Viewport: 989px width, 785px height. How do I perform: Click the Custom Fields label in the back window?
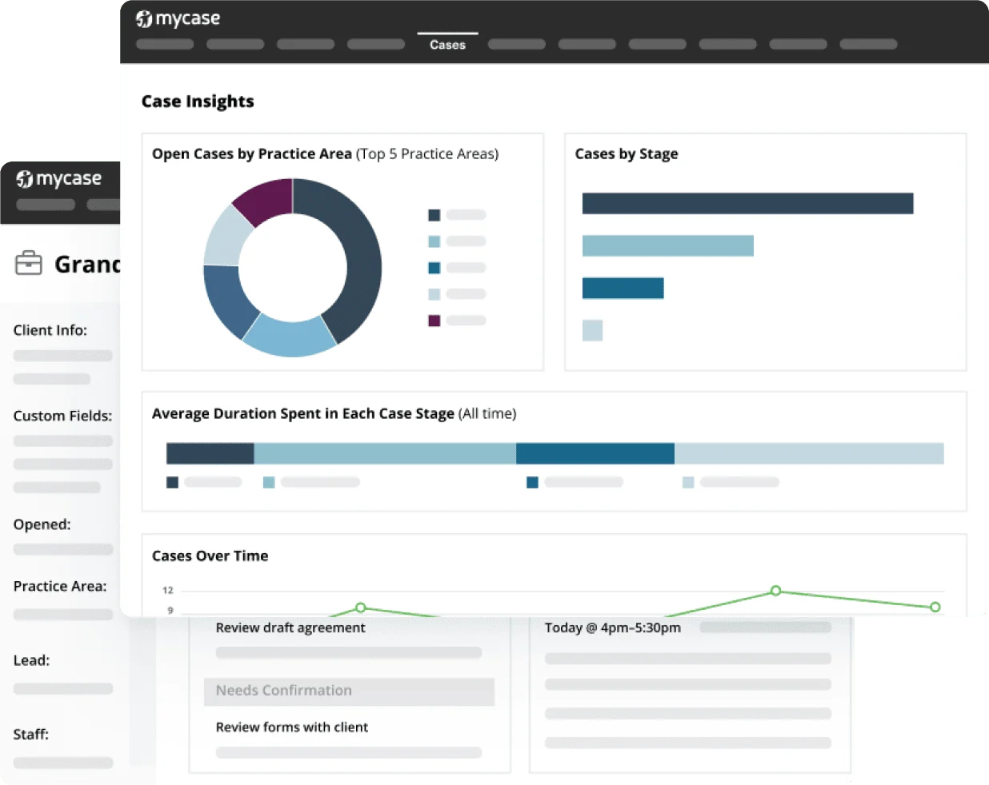62,416
